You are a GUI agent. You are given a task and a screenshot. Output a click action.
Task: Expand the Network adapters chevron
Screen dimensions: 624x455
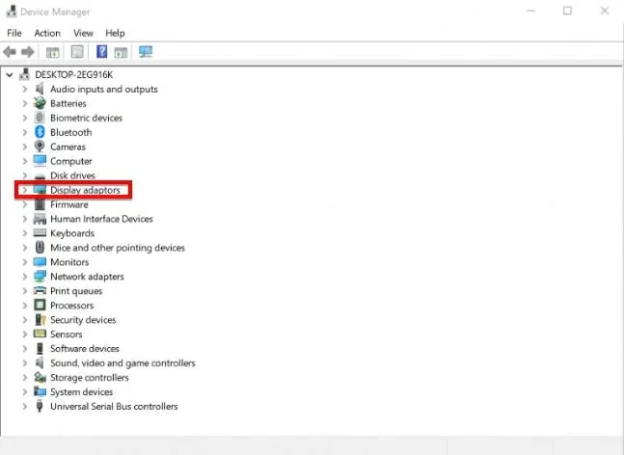pyautogui.click(x=25, y=277)
